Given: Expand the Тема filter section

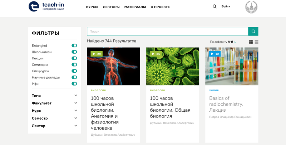Looking at the screenshot, I should 54,96.
